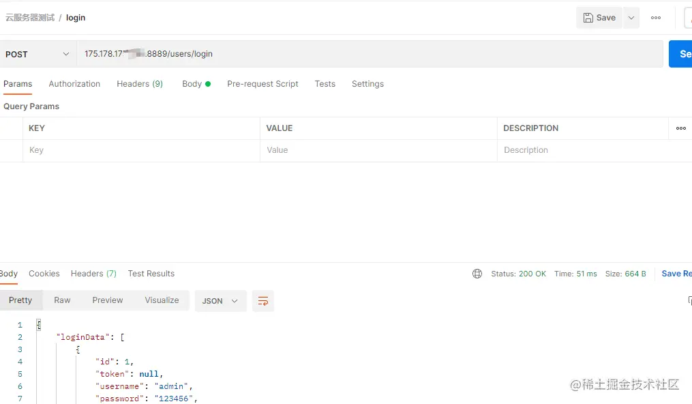692x404 pixels.
Task: Select the Visualize response view
Action: click(x=162, y=300)
